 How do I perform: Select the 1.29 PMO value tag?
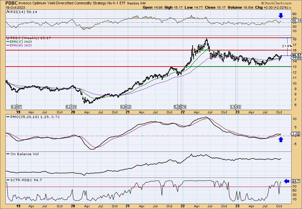click(296, 133)
